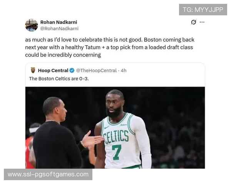The image size is (231, 184).
Task: Click the blue verified badge
Action: [x=72, y=71]
